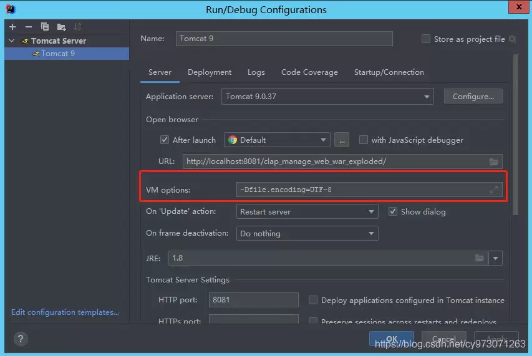Click the Cancel button
Screen dimensions: 532x356
[444, 339]
